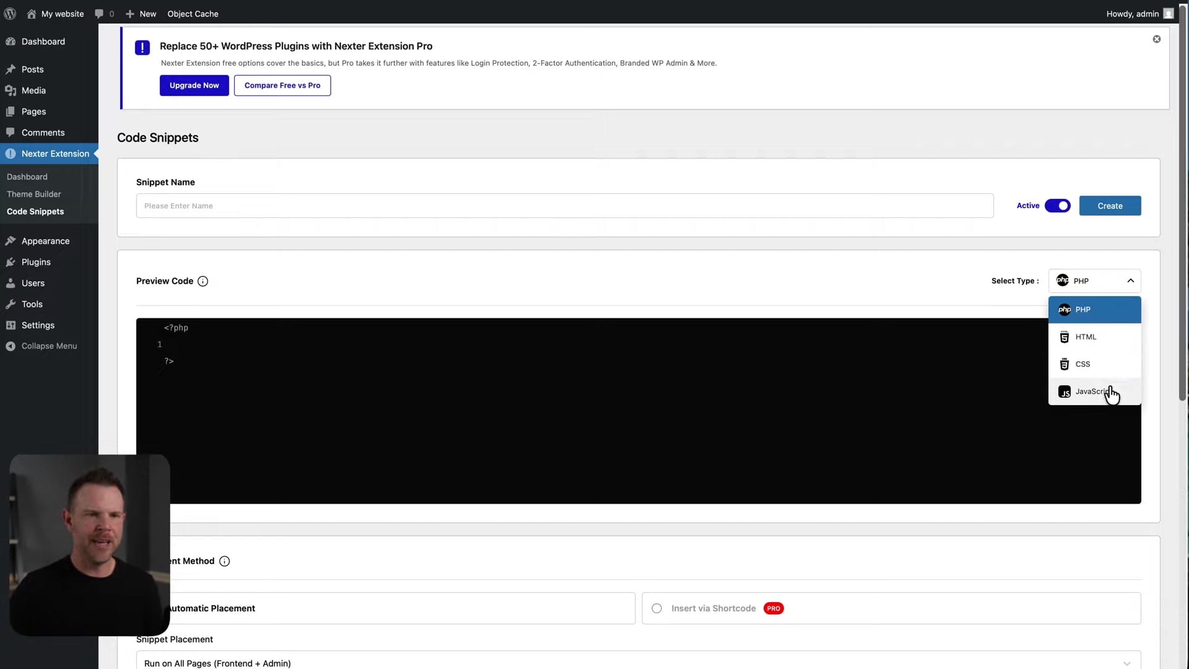Viewport: 1189px width, 669px height.
Task: Choose CSS from type list
Action: click(1094, 364)
